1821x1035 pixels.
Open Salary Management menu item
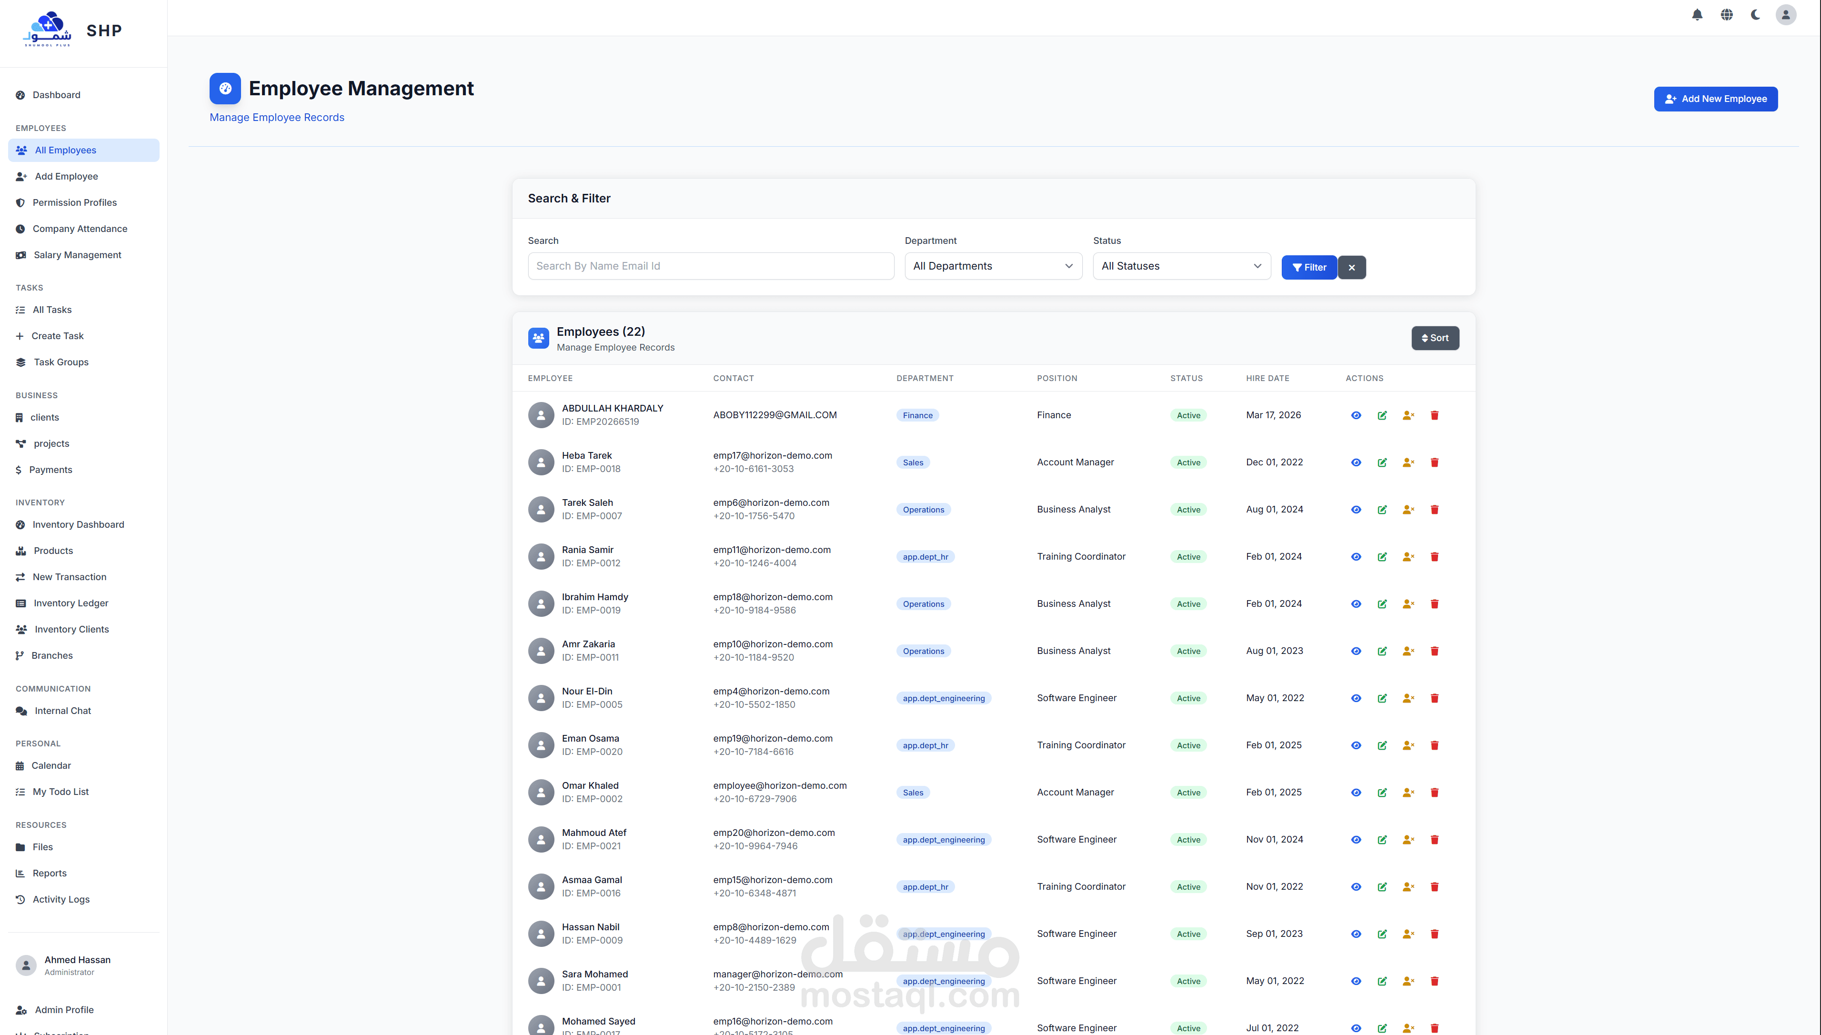(77, 255)
